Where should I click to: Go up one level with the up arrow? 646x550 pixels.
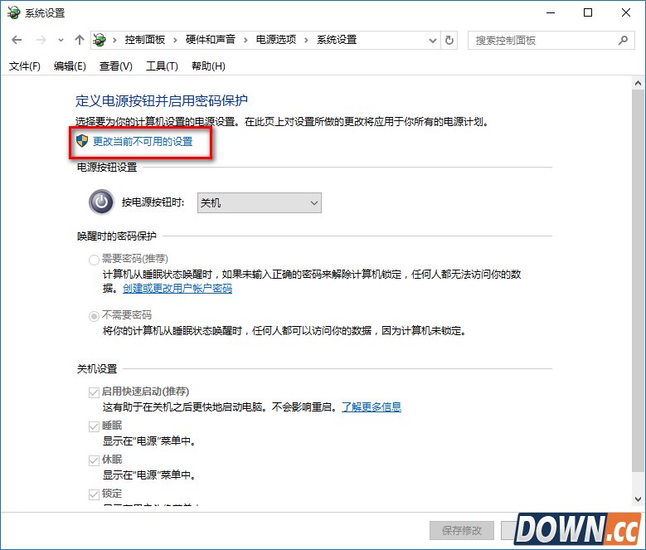80,40
